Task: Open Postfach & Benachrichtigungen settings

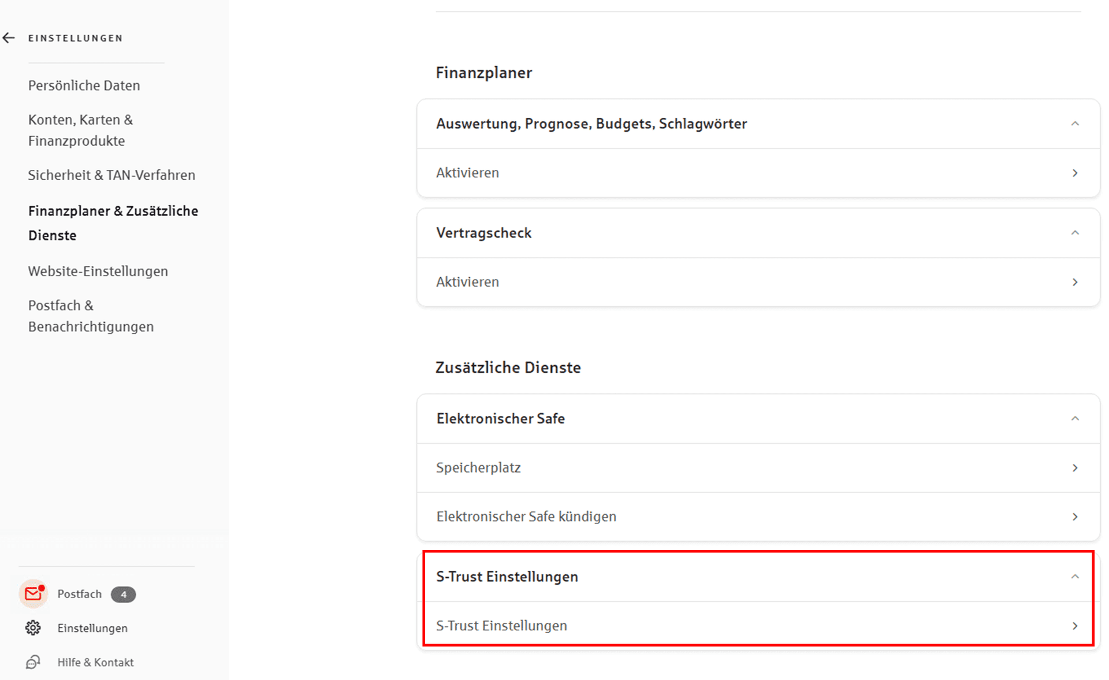Action: [x=91, y=316]
